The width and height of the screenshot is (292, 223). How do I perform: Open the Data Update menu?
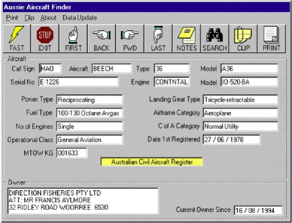(80, 18)
